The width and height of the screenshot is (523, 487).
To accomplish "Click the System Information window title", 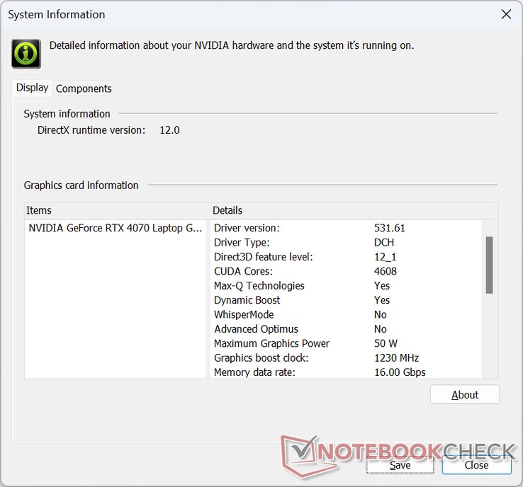I will (x=57, y=14).
